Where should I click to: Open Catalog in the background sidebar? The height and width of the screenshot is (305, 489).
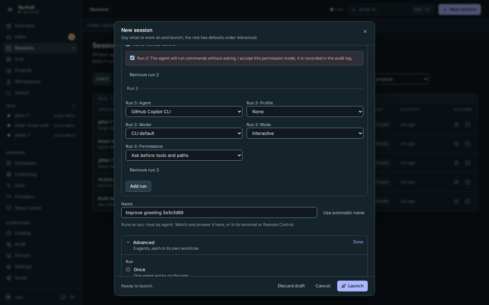41,233
